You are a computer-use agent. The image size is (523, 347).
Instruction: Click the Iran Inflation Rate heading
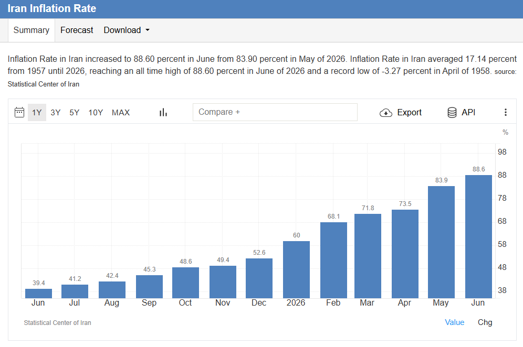pyautogui.click(x=51, y=8)
